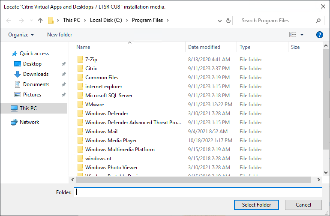Expand the view options dropdown arrow

tap(302, 35)
